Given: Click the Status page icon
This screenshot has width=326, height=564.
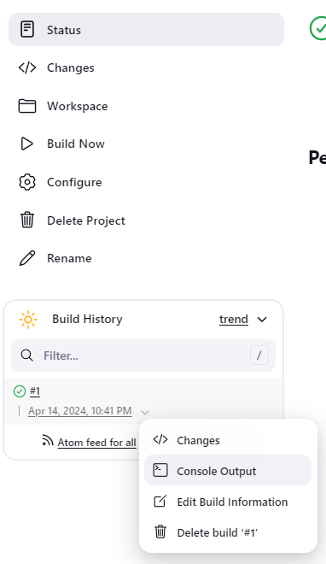Looking at the screenshot, I should click(27, 30).
